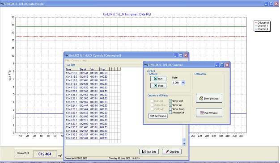Select the time cell 13:43:29.1
Screen dimensions: 280x163
tap(72, 124)
